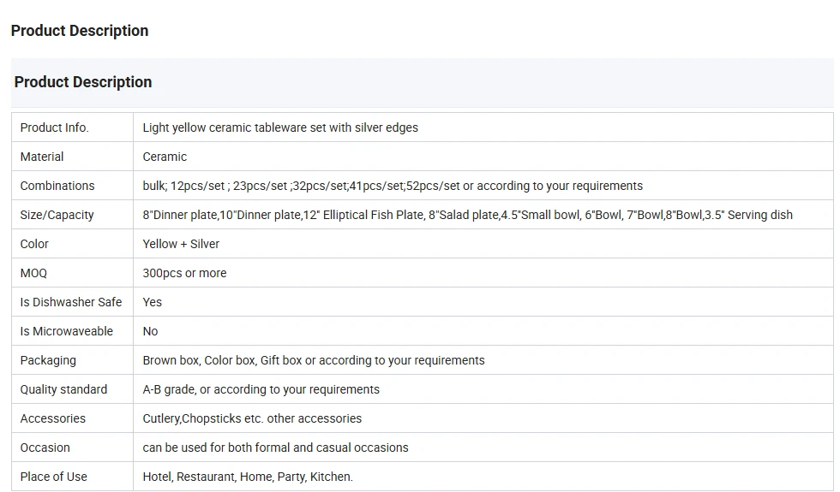Click the Occasion row label
The width and height of the screenshot is (840, 492).
coord(72,448)
